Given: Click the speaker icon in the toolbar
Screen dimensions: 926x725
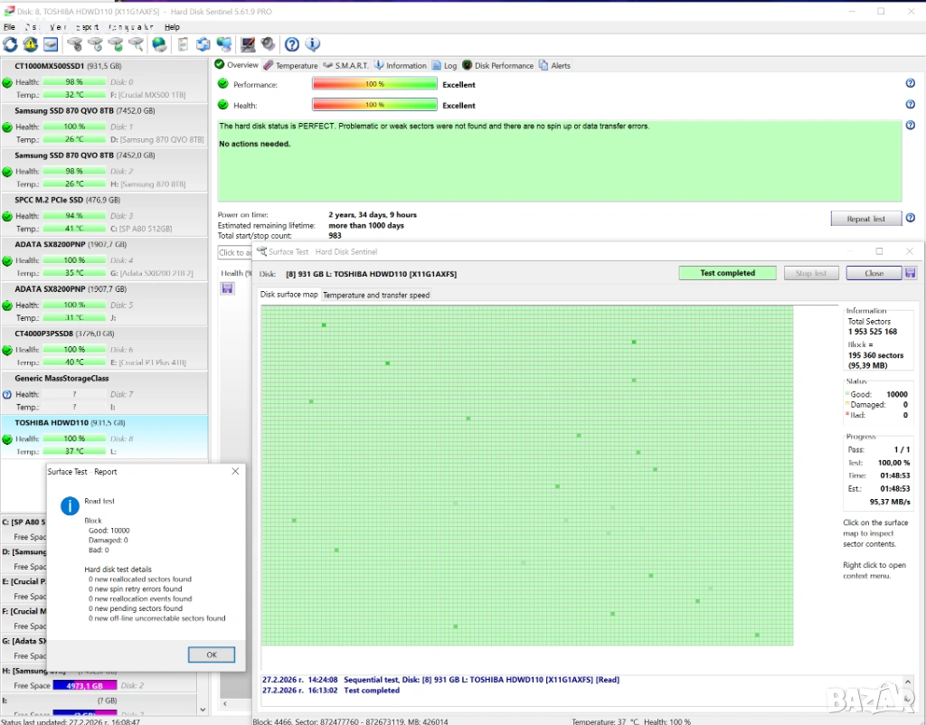Looking at the screenshot, I should point(269,44).
